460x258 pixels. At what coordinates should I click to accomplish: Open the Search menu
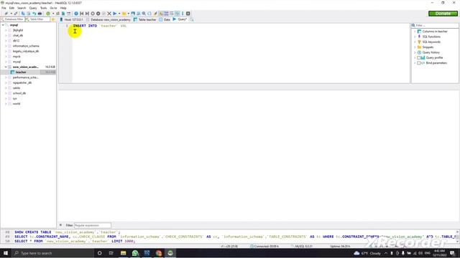click(x=22, y=8)
